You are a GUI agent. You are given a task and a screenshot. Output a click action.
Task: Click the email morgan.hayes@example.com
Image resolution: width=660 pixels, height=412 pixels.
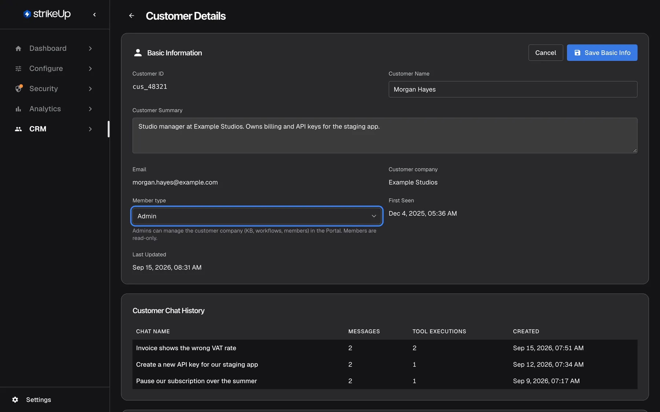click(x=175, y=182)
